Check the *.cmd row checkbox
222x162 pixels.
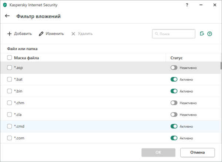pyautogui.click(x=10, y=126)
